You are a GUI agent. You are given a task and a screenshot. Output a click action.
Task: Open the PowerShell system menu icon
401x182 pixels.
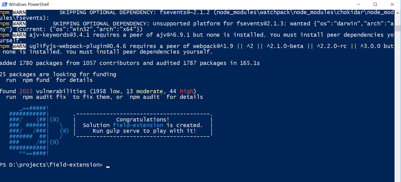coord(4,4)
